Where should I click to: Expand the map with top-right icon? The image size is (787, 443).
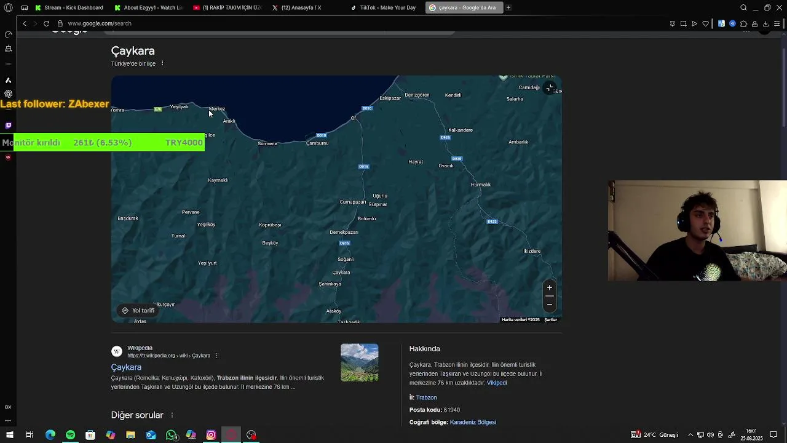(550, 88)
